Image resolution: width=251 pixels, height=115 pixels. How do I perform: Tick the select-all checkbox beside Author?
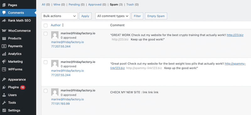point(45,25)
